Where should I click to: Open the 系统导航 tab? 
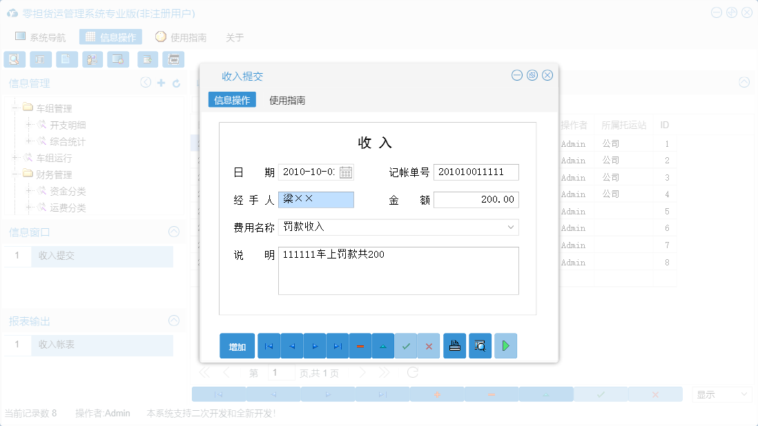click(x=48, y=37)
